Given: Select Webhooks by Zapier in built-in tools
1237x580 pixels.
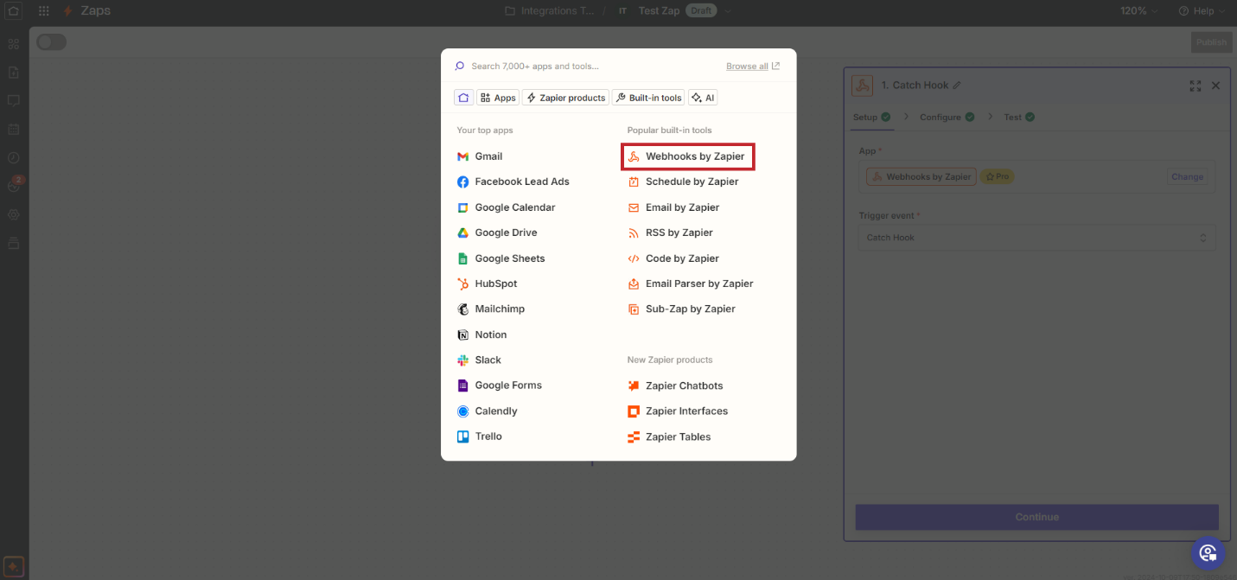Looking at the screenshot, I should [687, 156].
